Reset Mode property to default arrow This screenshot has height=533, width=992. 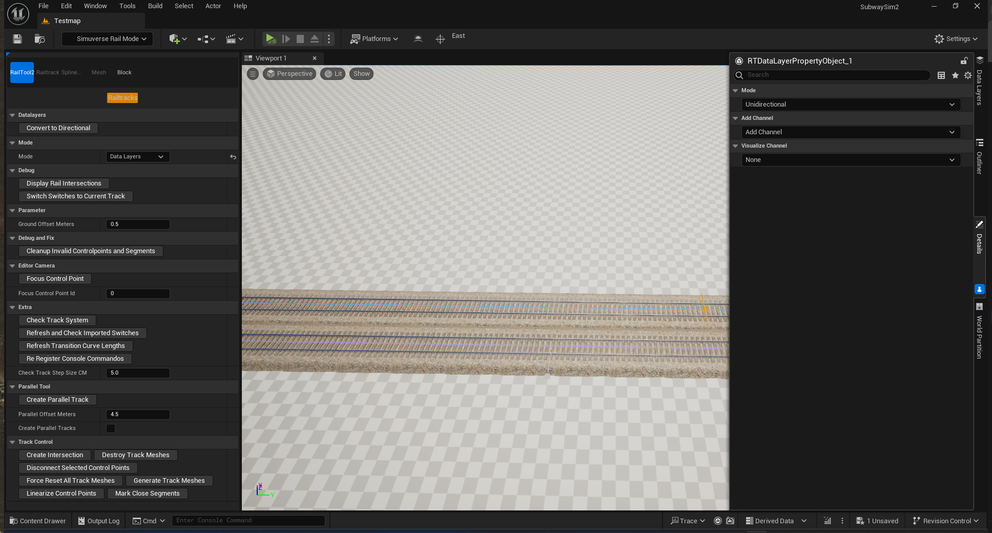tap(233, 157)
